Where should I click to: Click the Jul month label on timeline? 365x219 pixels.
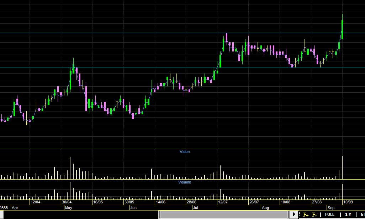[195, 208]
